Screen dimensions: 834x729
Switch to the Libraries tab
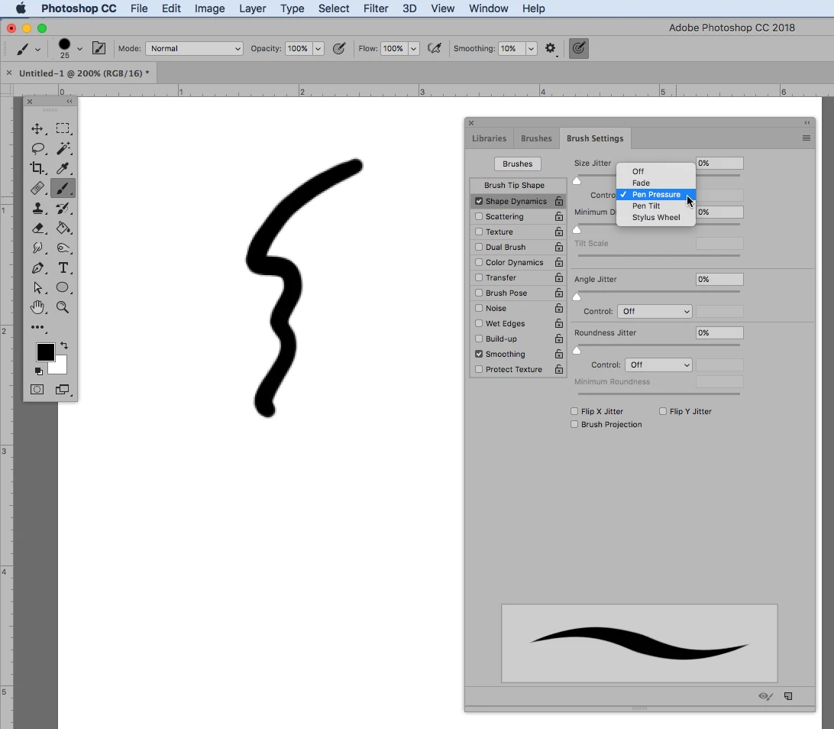pos(489,138)
